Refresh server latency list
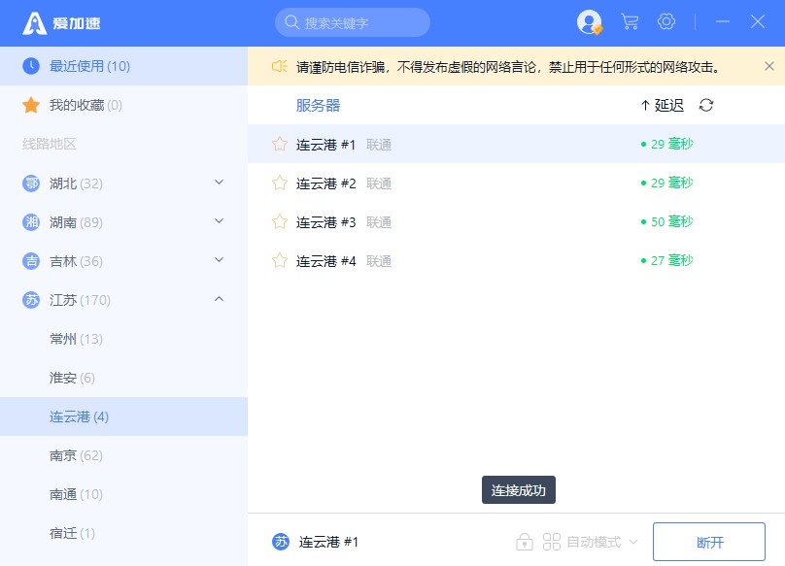785x566 pixels. (706, 105)
